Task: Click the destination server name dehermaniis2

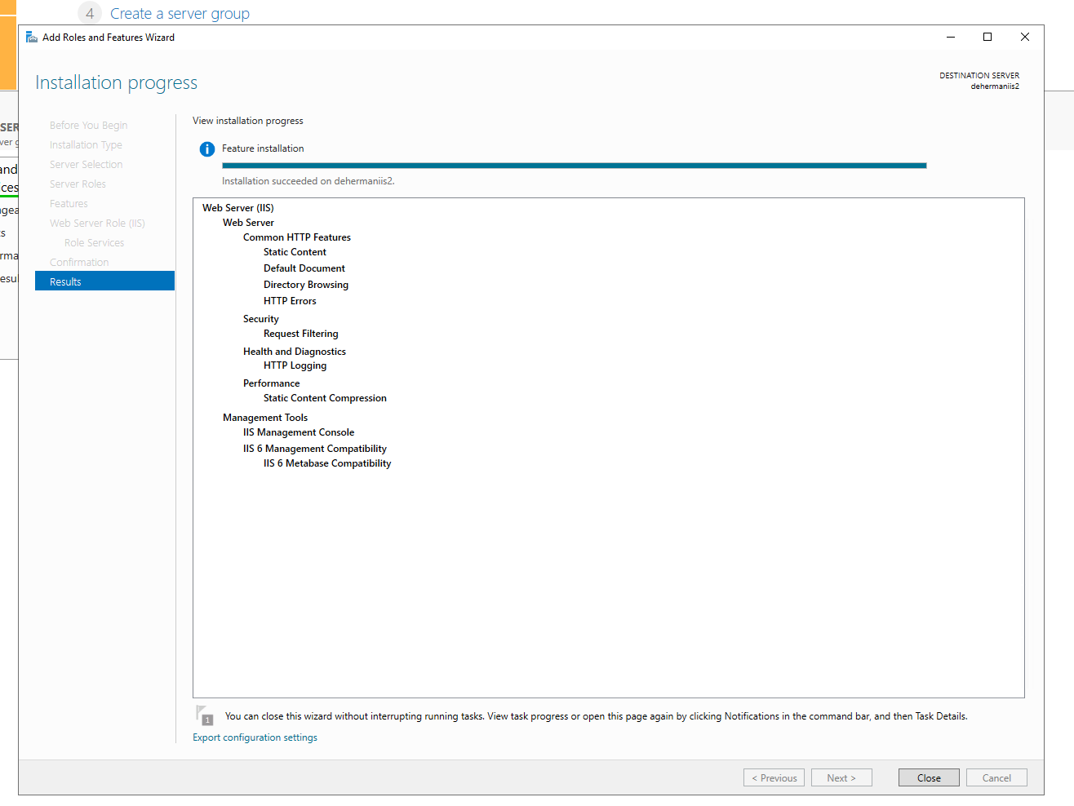Action: click(995, 86)
